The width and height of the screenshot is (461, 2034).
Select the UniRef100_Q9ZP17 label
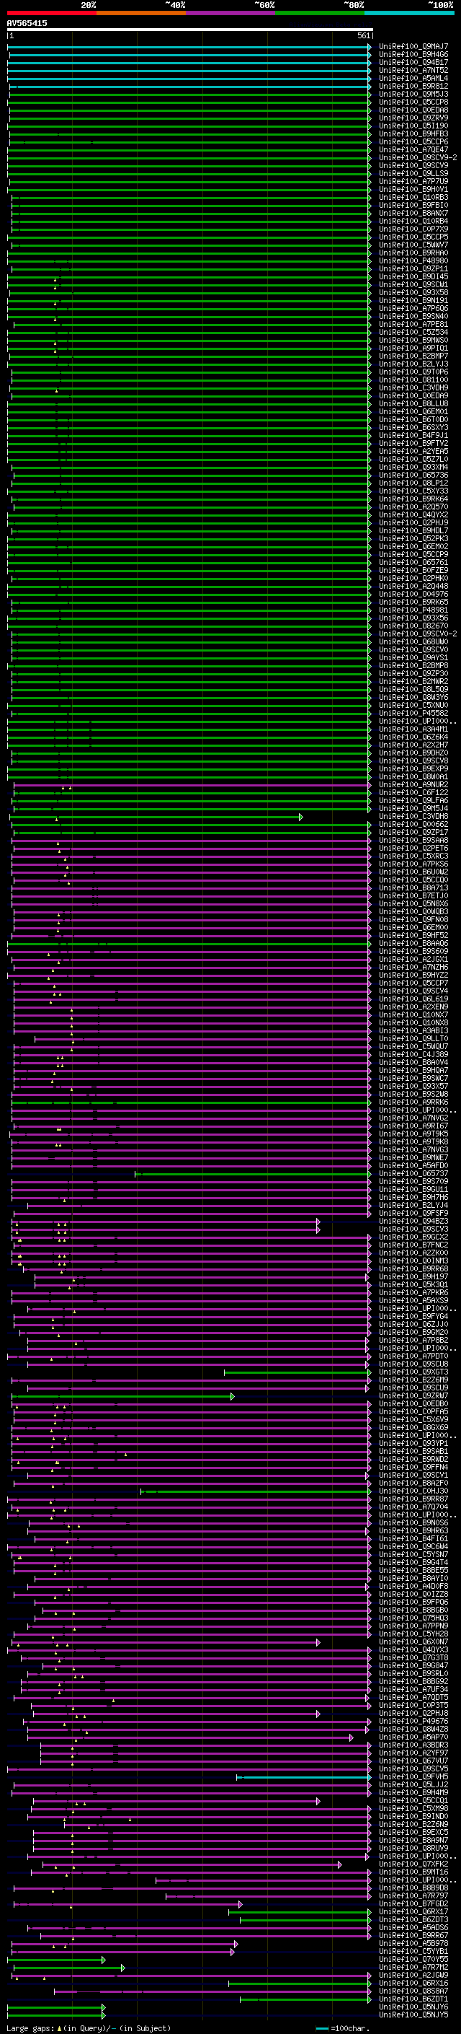pos(413,832)
